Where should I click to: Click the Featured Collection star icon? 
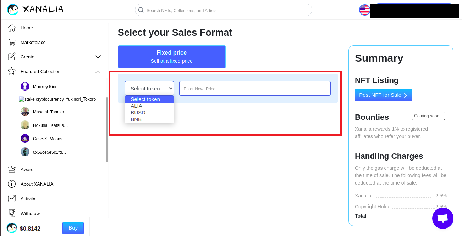12,71
